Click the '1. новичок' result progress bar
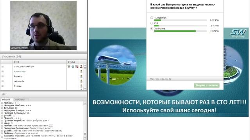Image resolution: width=250 pixels, height=140 pixels. point(180,20)
